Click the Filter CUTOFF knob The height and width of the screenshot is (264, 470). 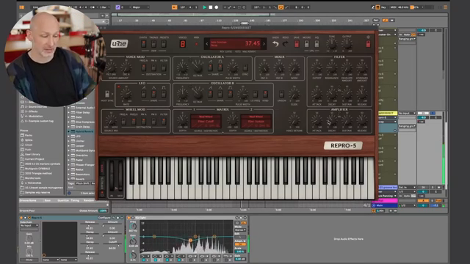click(x=317, y=68)
